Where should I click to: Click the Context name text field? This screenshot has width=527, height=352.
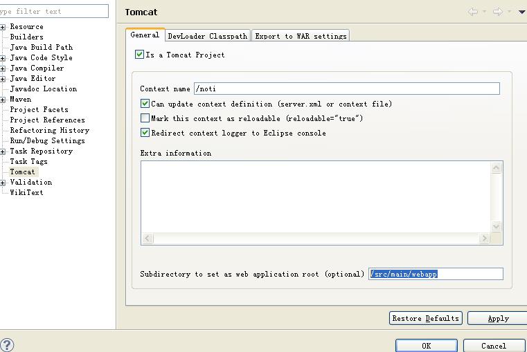tap(346, 89)
